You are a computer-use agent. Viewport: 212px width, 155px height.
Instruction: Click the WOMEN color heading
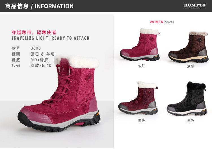[x=161, y=22]
